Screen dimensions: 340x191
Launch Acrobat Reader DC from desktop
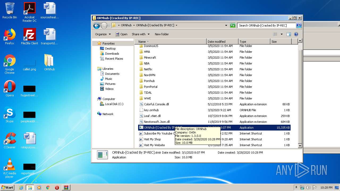click(x=29, y=12)
